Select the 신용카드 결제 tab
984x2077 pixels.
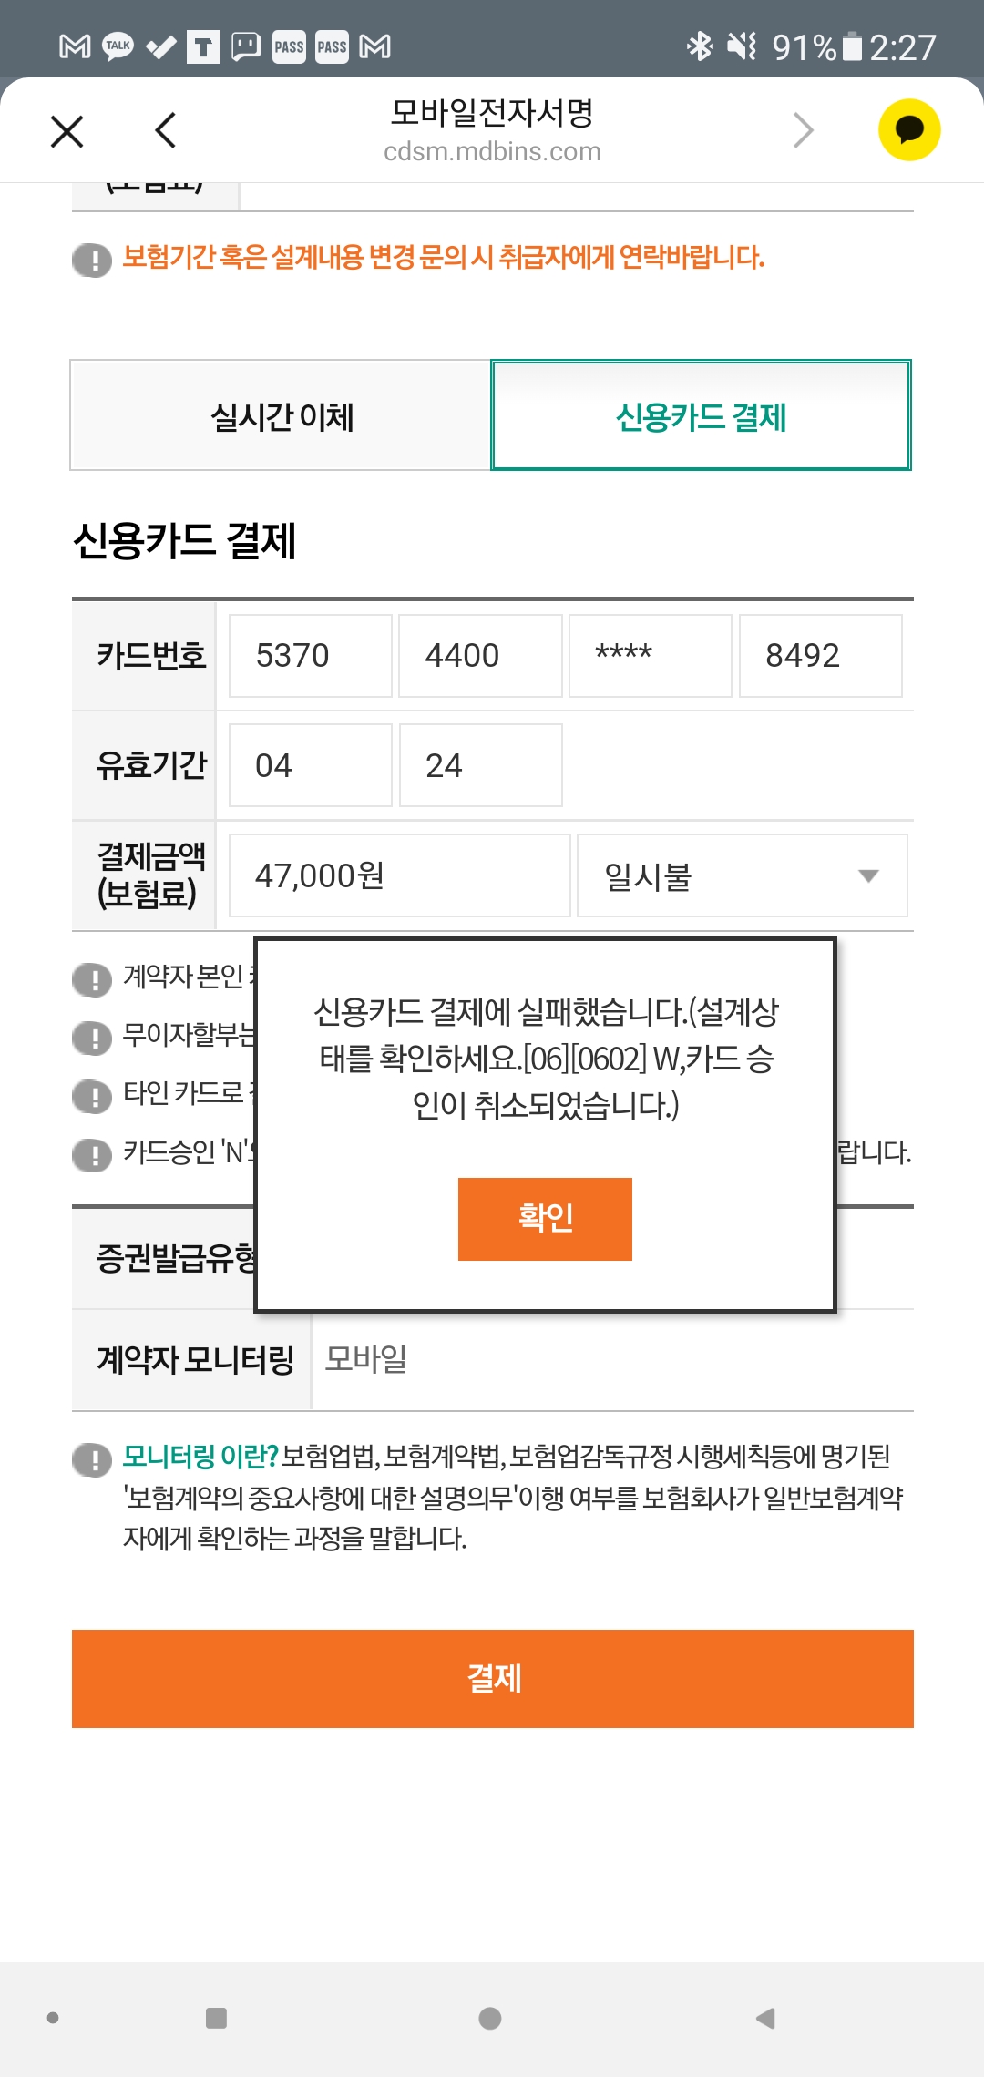tap(701, 416)
